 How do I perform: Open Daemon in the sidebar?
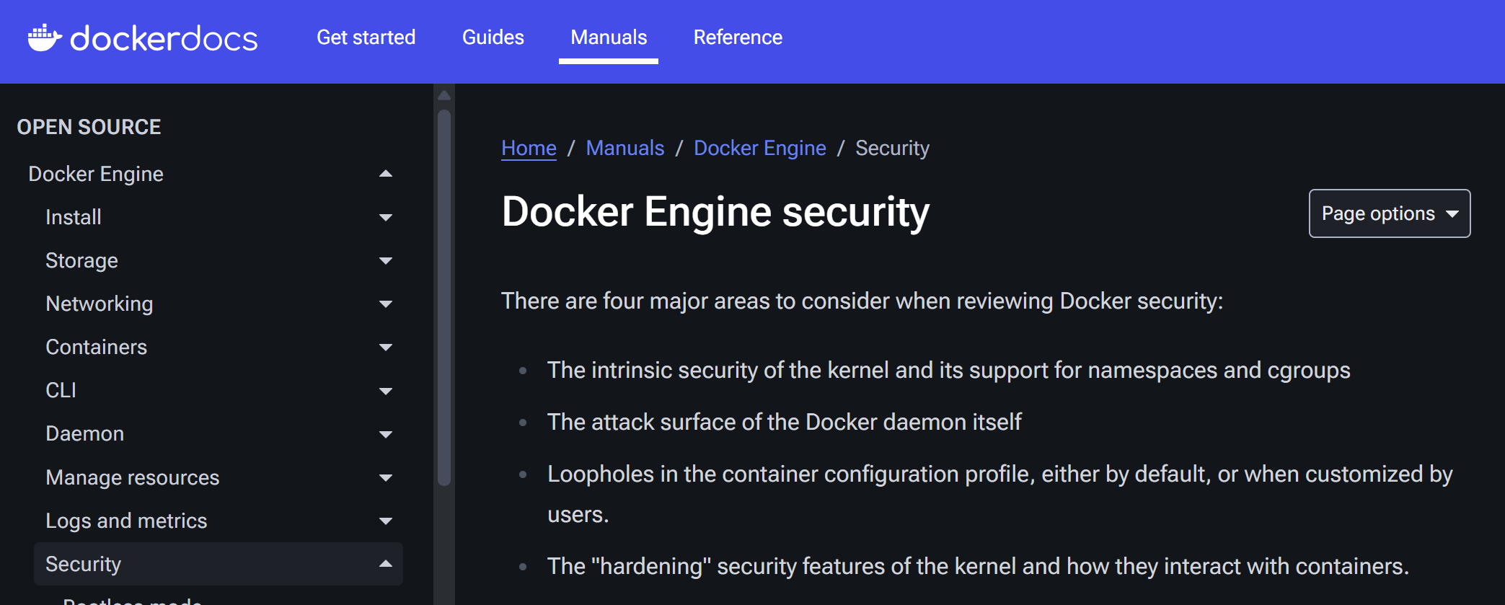(84, 433)
